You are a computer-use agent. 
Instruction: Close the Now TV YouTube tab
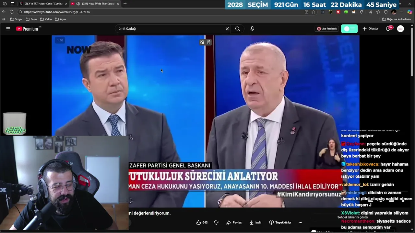[118, 4]
